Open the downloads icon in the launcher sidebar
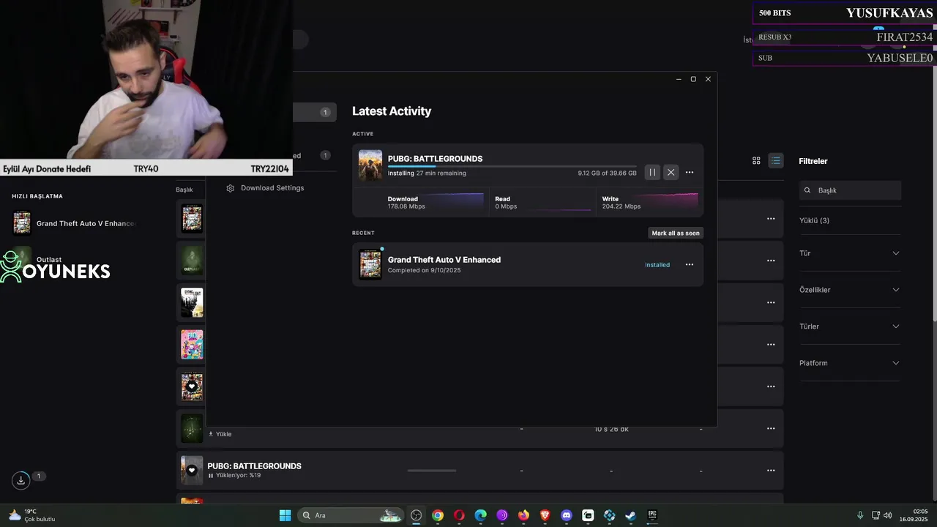 click(x=21, y=480)
